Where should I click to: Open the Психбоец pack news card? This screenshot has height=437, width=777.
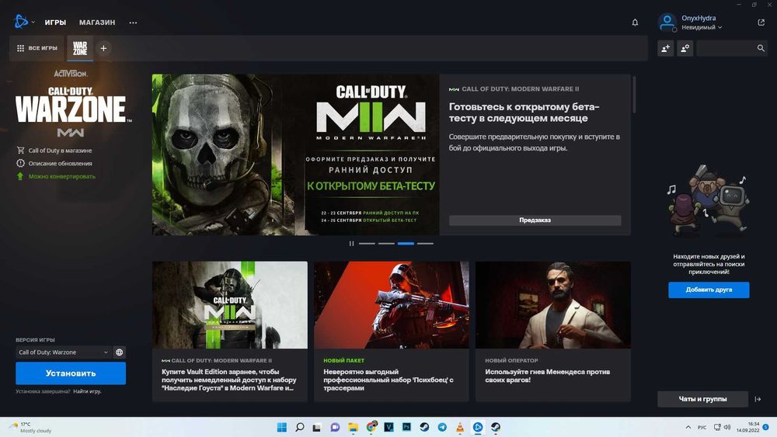point(392,331)
